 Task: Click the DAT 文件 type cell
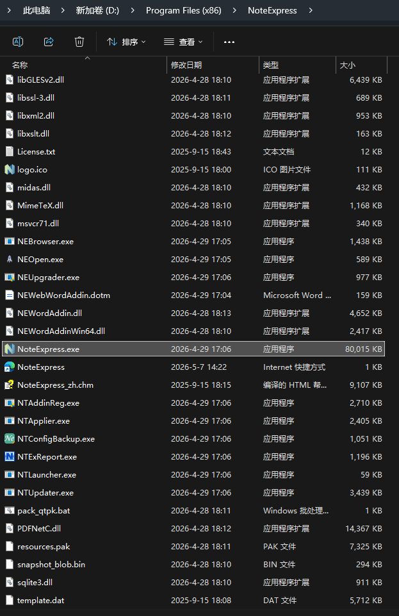click(x=280, y=600)
